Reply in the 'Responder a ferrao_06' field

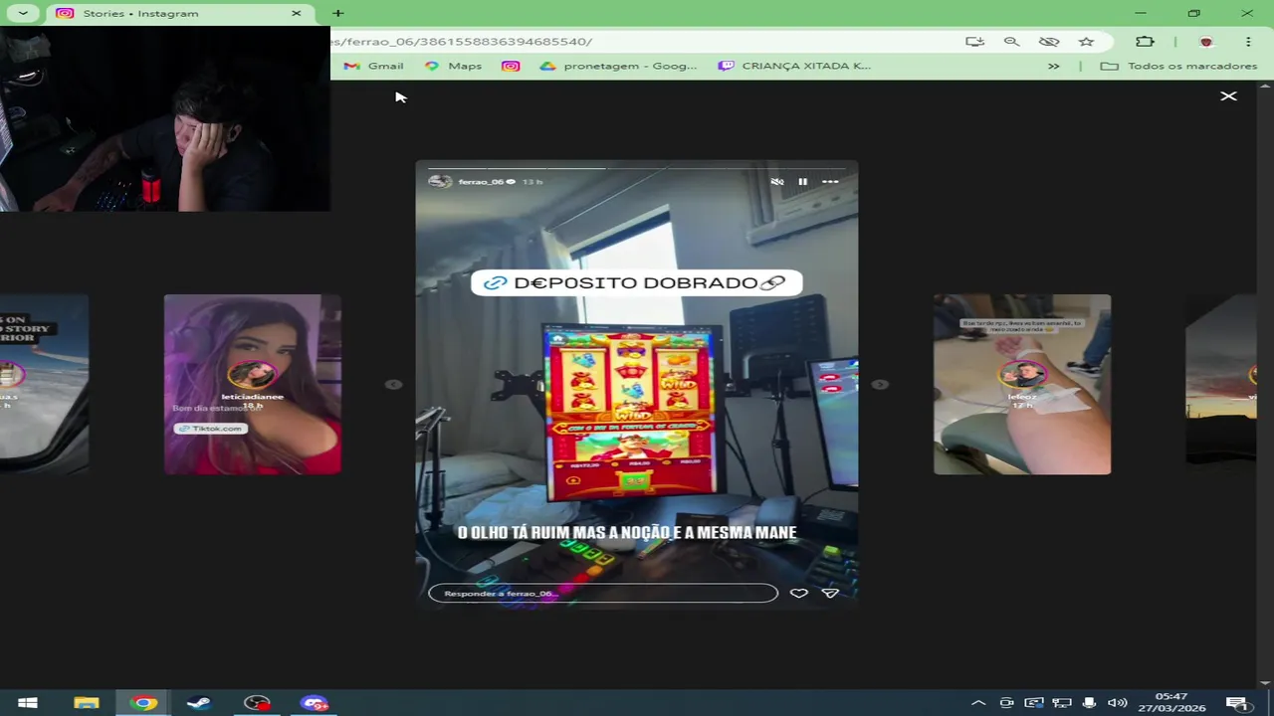point(603,594)
